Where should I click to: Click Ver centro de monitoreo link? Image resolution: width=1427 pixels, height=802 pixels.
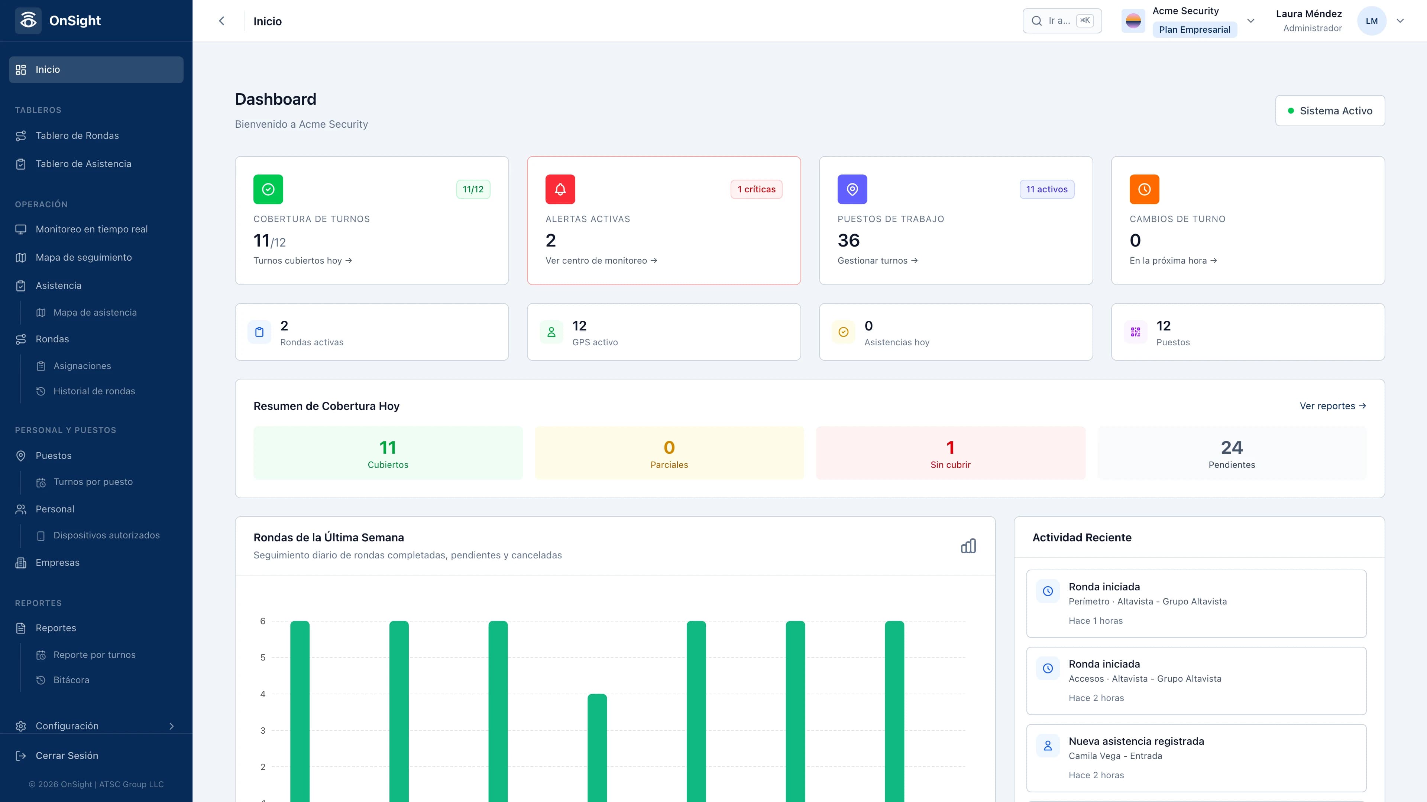click(x=601, y=261)
